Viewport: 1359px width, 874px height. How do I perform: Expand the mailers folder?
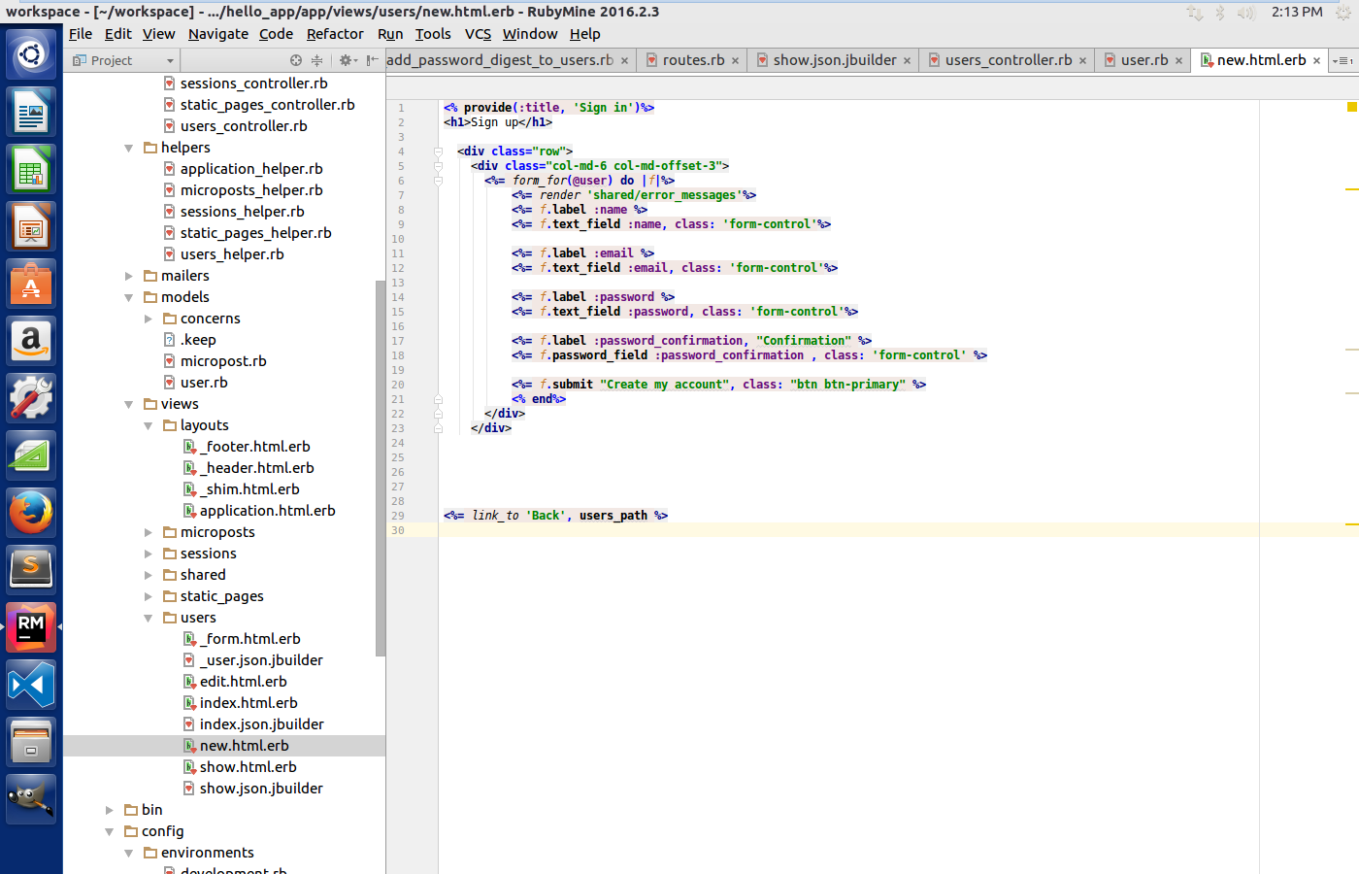click(x=128, y=277)
